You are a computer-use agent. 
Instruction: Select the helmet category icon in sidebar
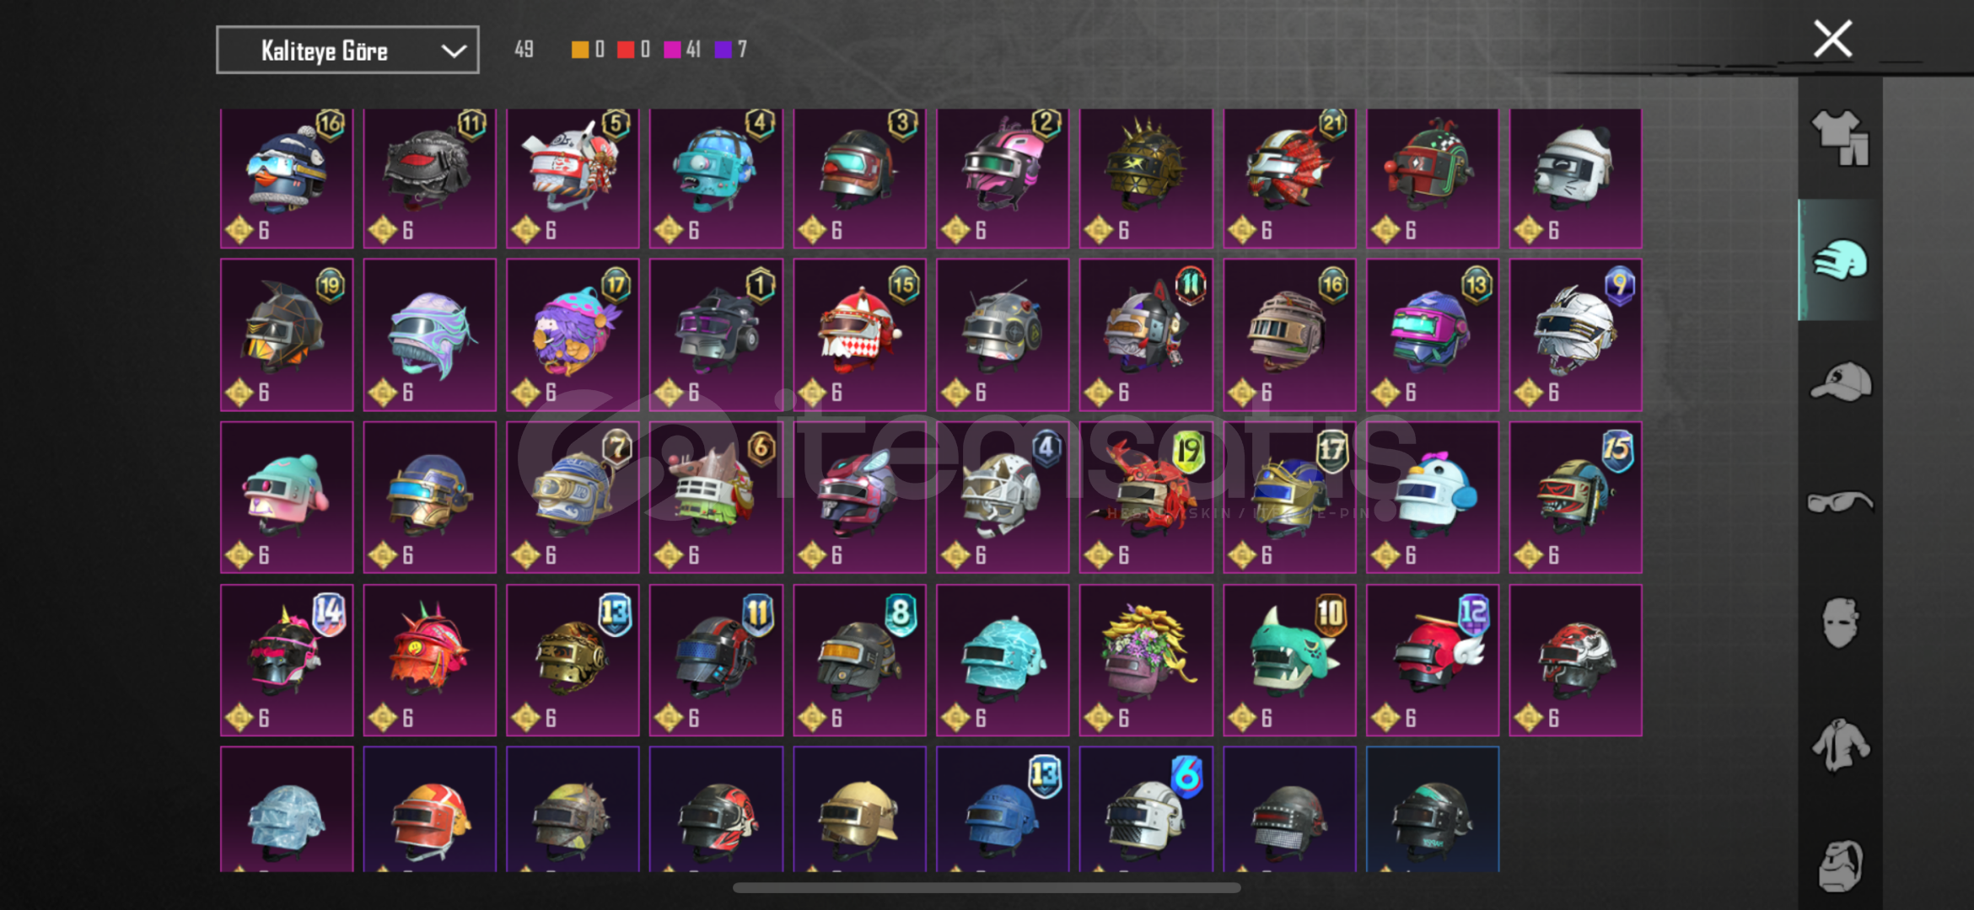(x=1841, y=260)
